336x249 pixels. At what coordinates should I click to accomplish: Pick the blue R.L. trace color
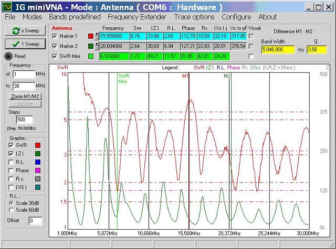coord(37,162)
